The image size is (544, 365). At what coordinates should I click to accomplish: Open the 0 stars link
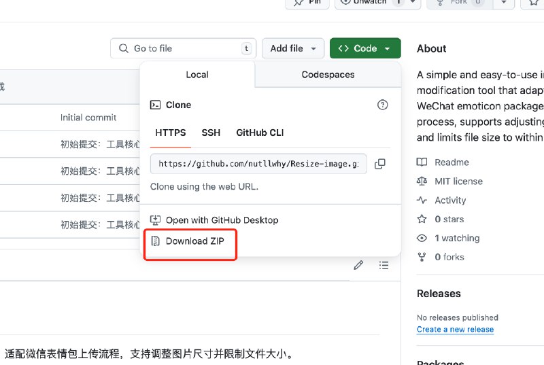[x=449, y=219]
